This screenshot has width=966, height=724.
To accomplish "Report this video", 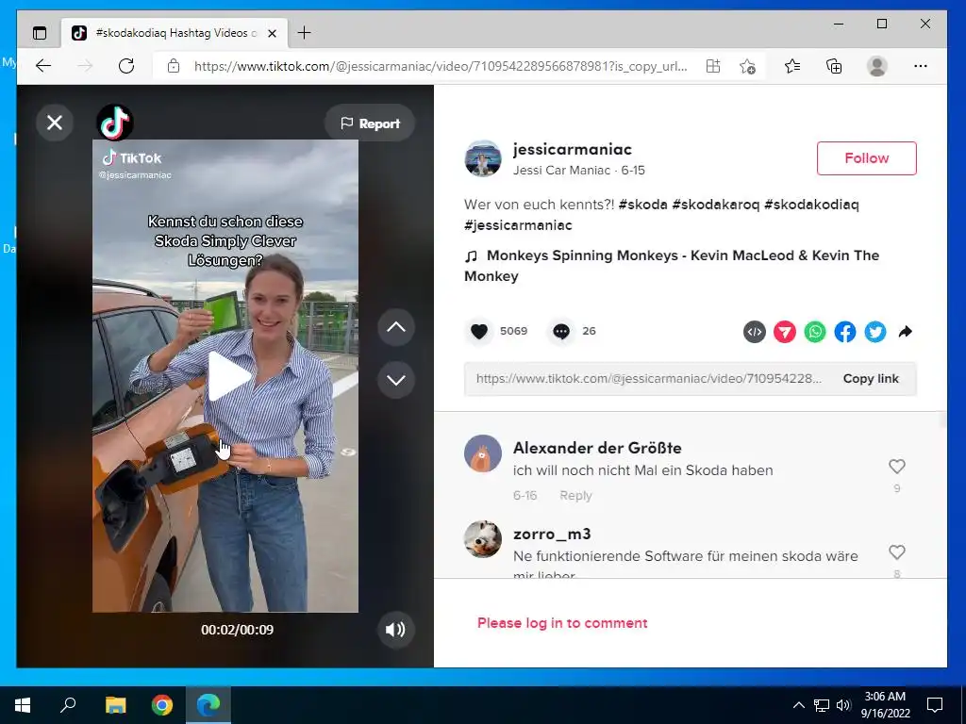I will 370,123.
